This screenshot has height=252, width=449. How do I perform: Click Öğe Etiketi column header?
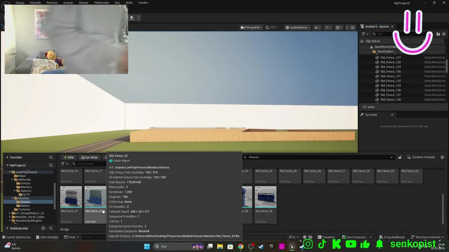[373, 41]
